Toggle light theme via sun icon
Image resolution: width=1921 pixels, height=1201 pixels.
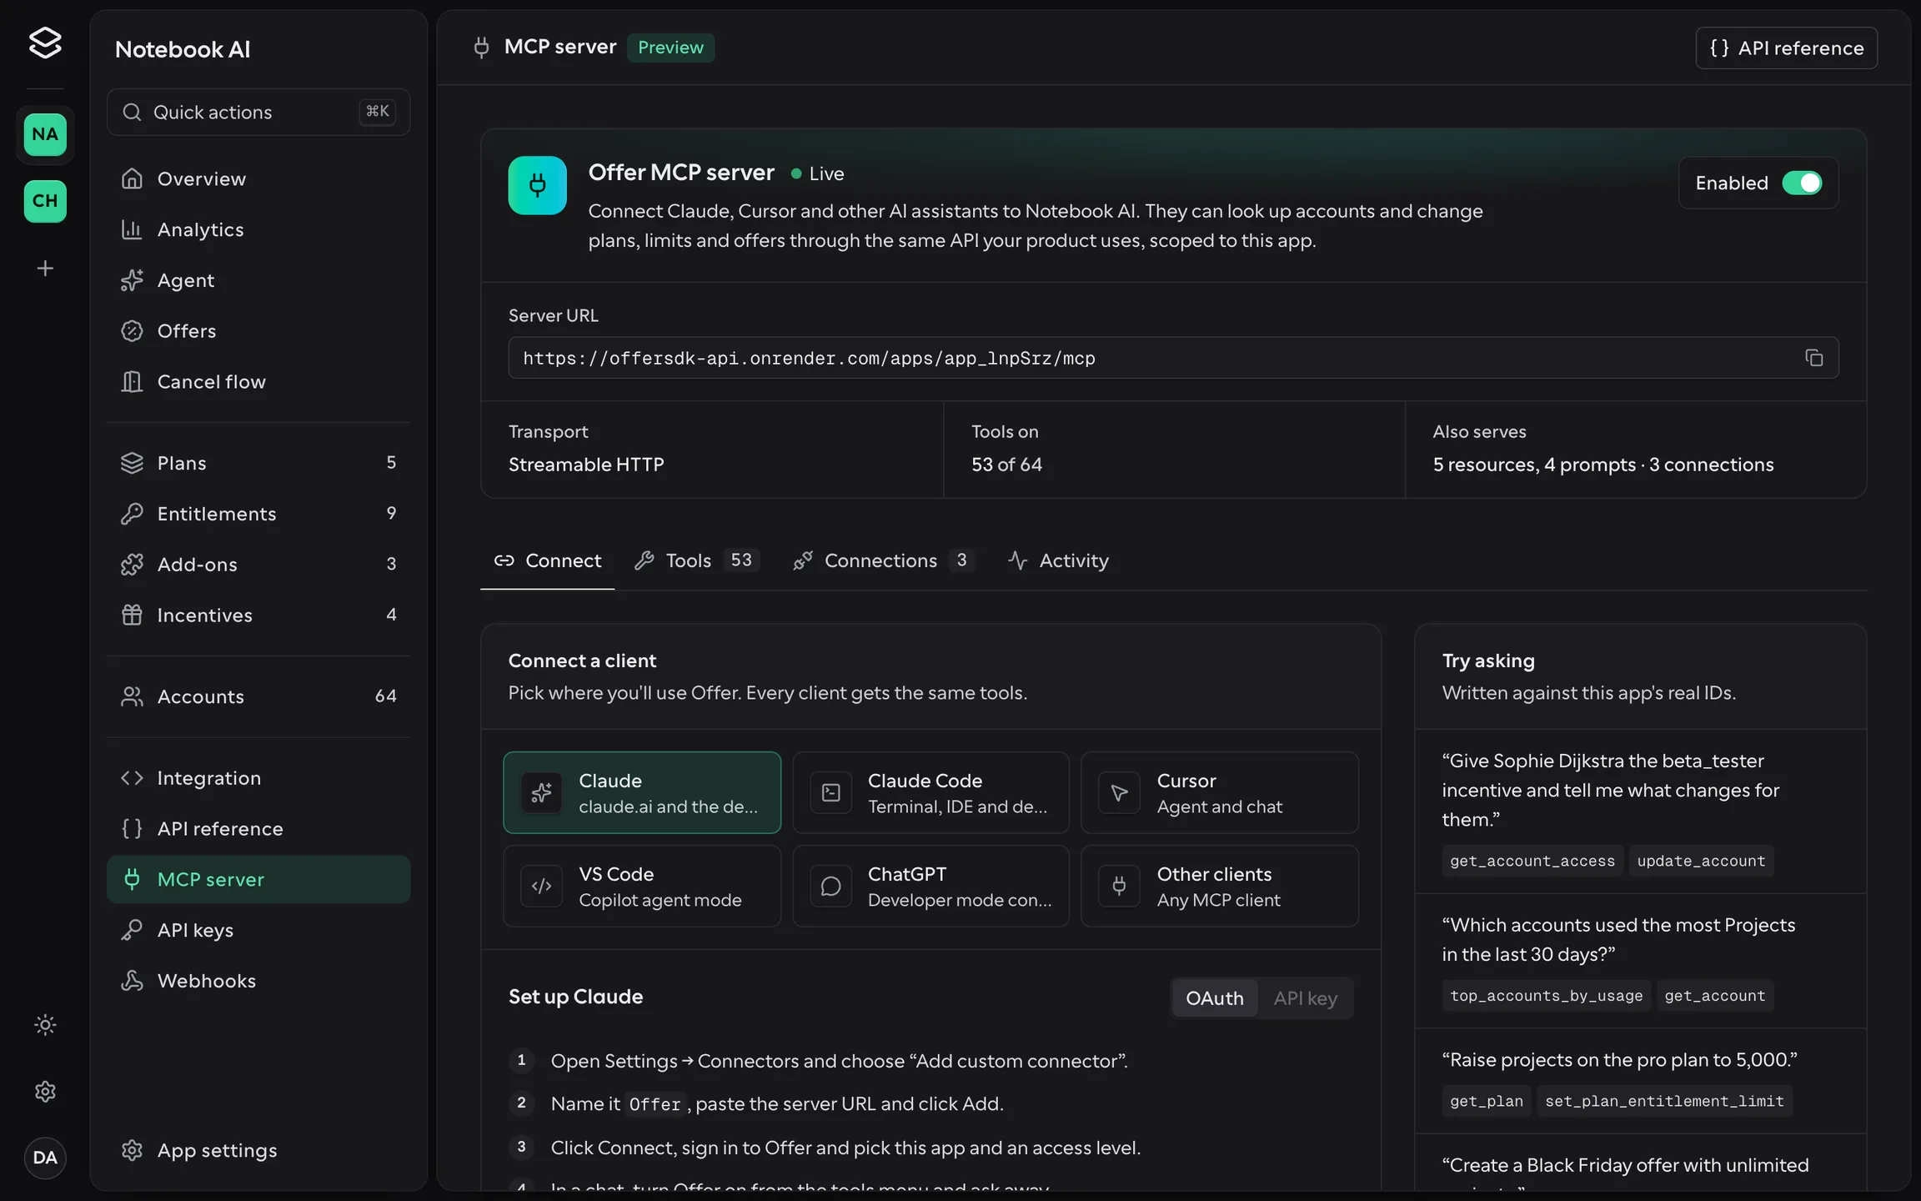(45, 1025)
